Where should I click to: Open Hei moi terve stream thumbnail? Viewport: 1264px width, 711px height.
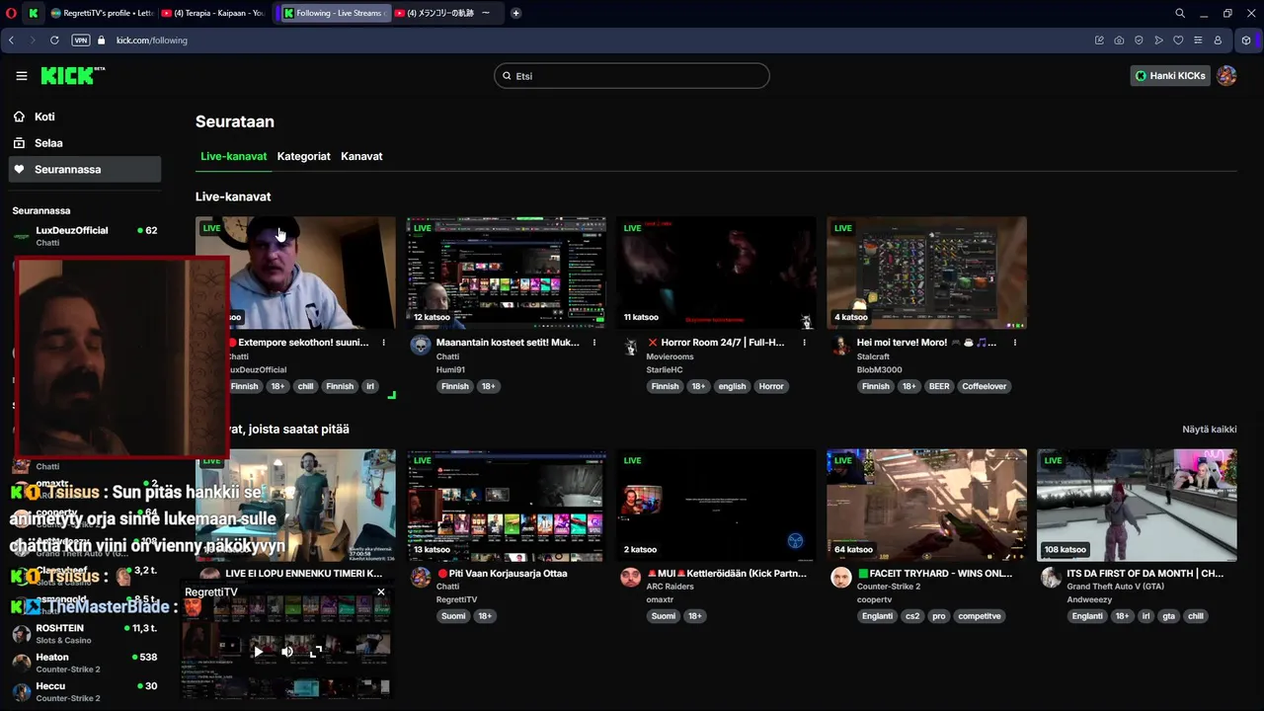[x=926, y=273]
